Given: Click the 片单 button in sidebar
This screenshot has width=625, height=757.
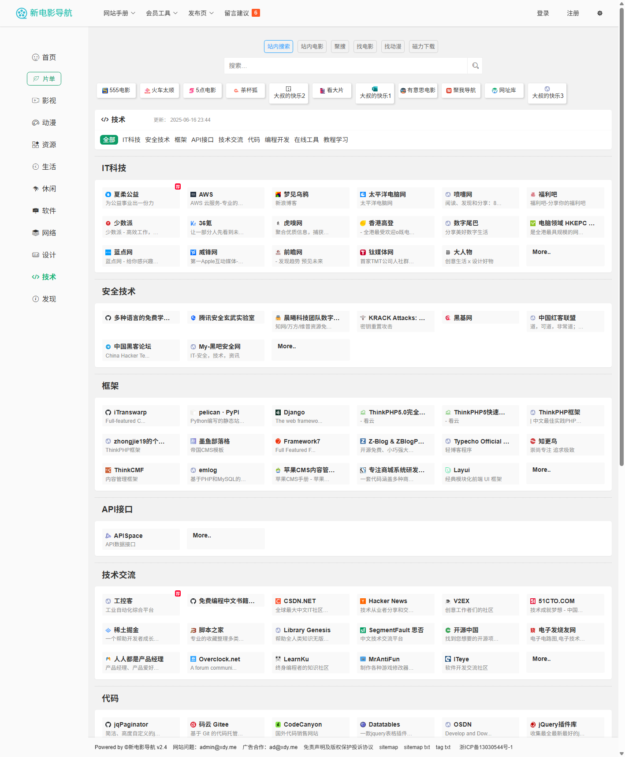Looking at the screenshot, I should 44,79.
